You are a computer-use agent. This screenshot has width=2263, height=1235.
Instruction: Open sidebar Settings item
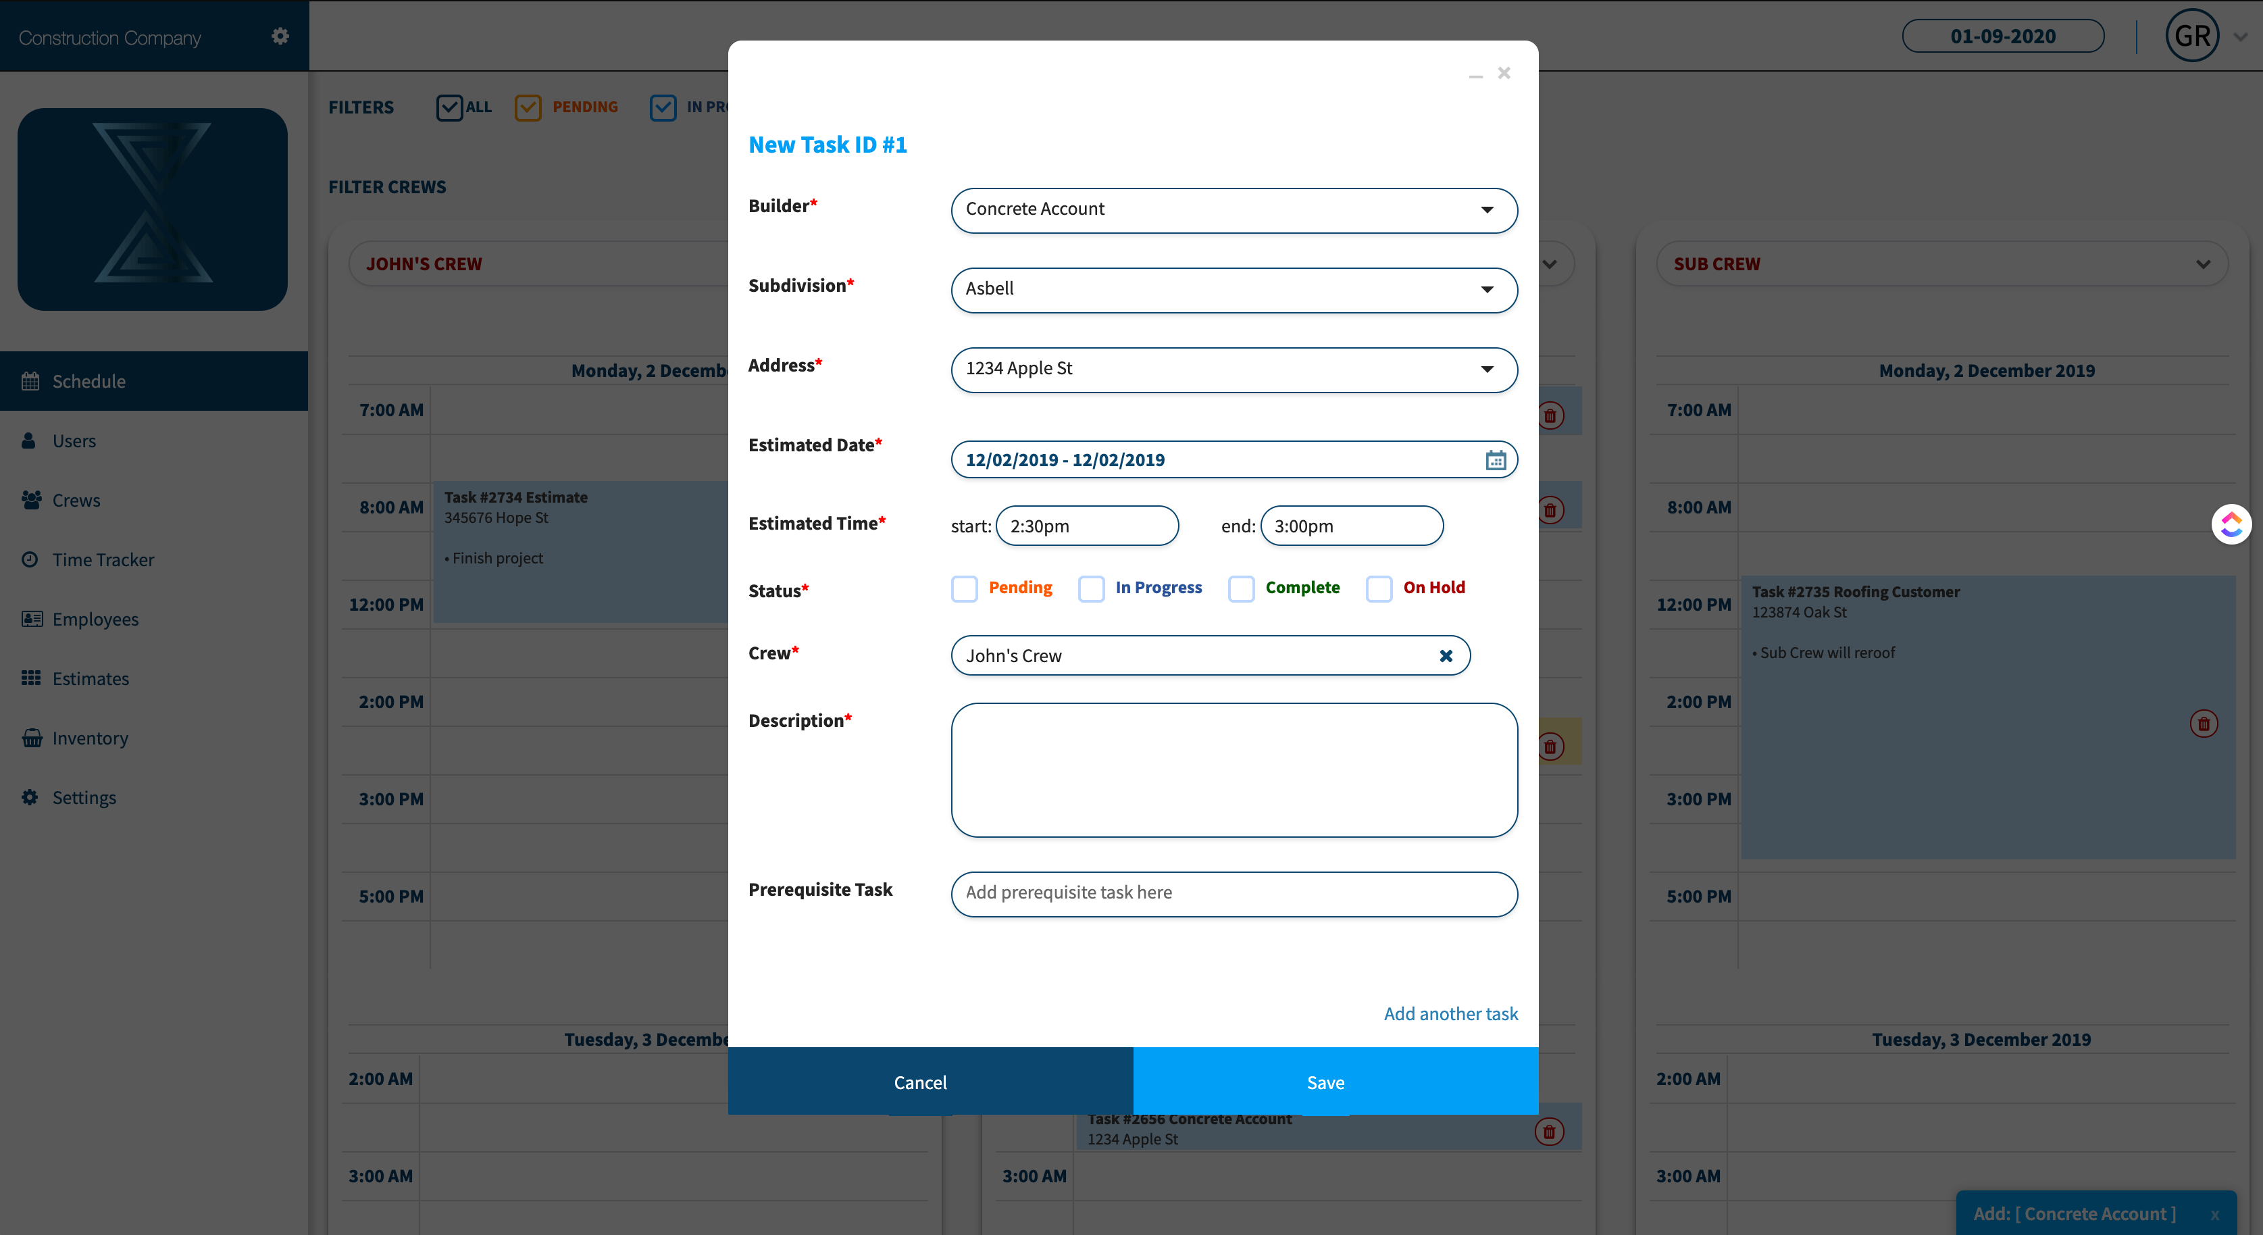pyautogui.click(x=84, y=798)
